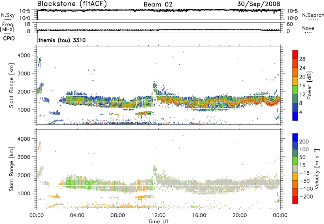324x224 pixels.
Task: Click the 'themis (tau) 3310' text
Action: pyautogui.click(x=62, y=40)
